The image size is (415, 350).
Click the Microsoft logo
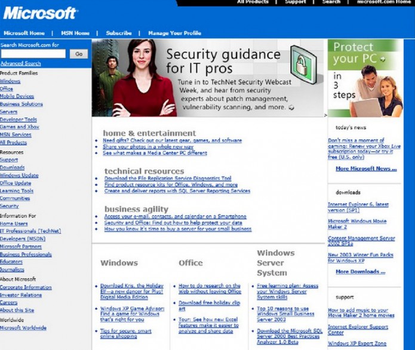[41, 13]
